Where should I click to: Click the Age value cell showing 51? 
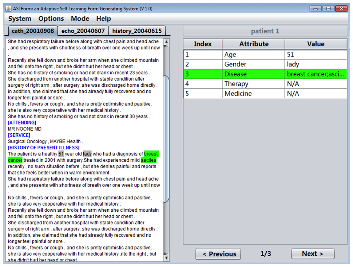(315, 55)
